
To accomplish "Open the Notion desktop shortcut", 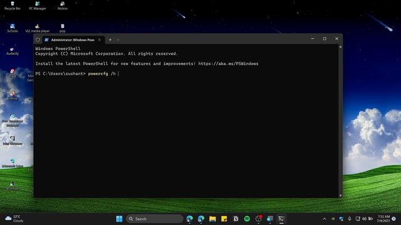I will tap(63, 6).
